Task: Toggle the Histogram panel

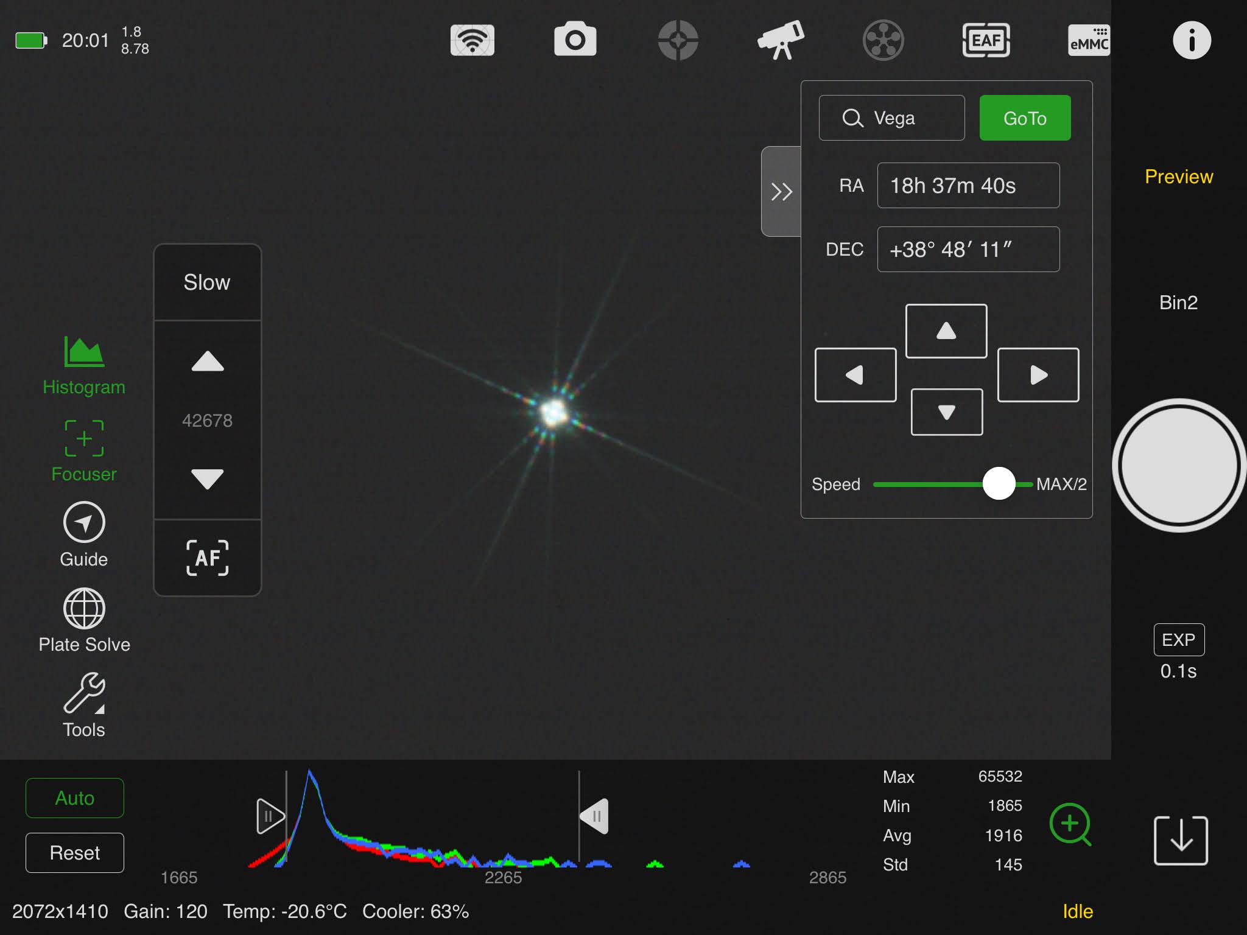Action: tap(84, 366)
